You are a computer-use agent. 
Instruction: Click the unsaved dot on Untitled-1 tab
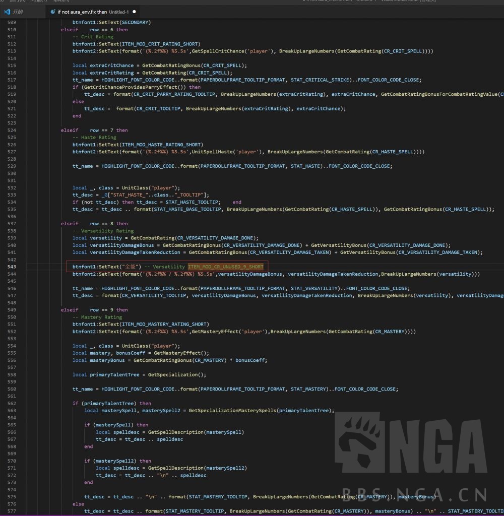pos(134,12)
